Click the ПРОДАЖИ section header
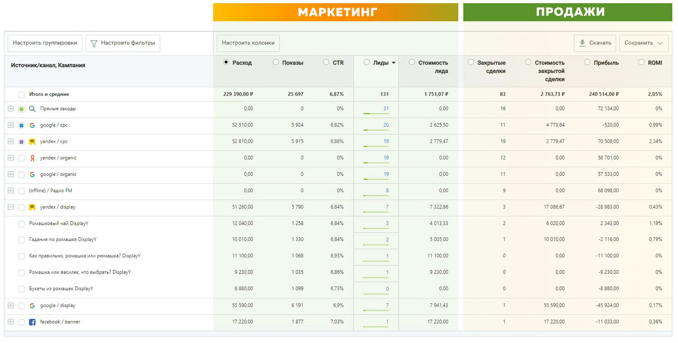678x343 pixels. [568, 12]
